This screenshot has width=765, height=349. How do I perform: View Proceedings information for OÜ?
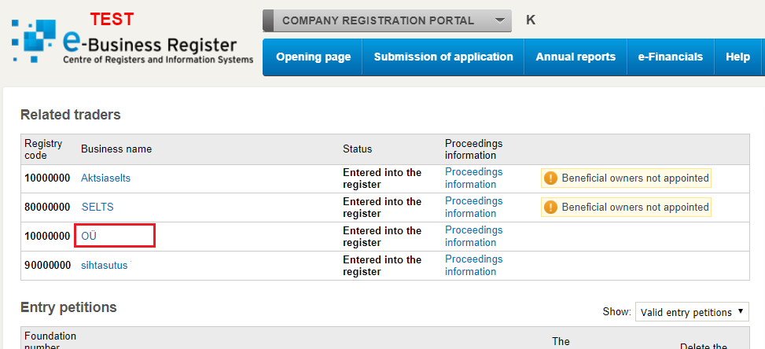474,237
